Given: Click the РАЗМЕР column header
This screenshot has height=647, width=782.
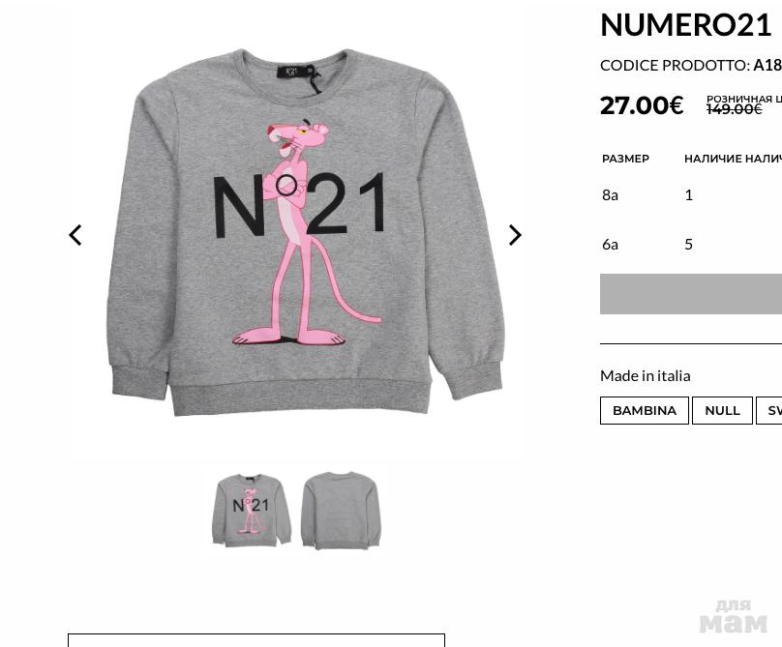Looking at the screenshot, I should point(625,159).
